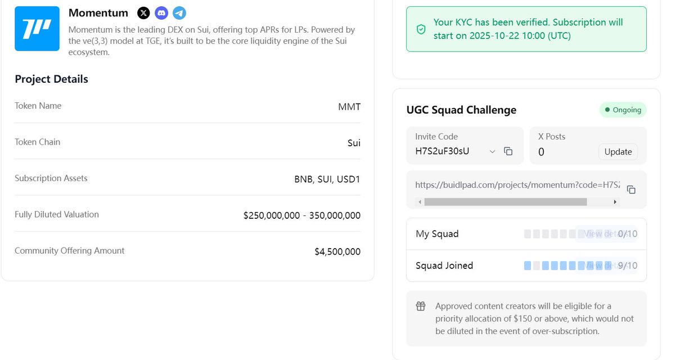This screenshot has height=360, width=675.
Task: View details for My Squad
Action: coord(599,234)
